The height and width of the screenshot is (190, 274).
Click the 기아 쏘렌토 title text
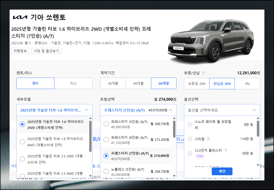[x=48, y=17]
